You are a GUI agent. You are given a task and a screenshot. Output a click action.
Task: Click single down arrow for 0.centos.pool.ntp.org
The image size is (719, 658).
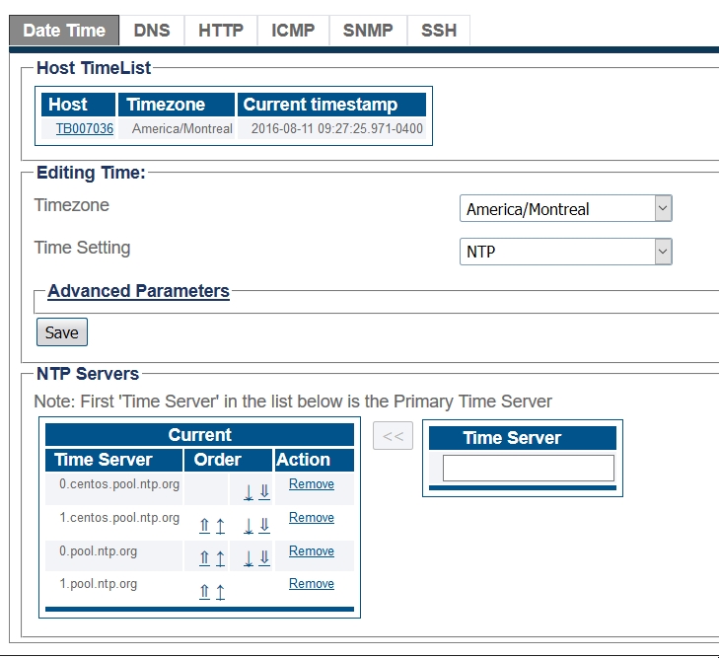click(249, 491)
